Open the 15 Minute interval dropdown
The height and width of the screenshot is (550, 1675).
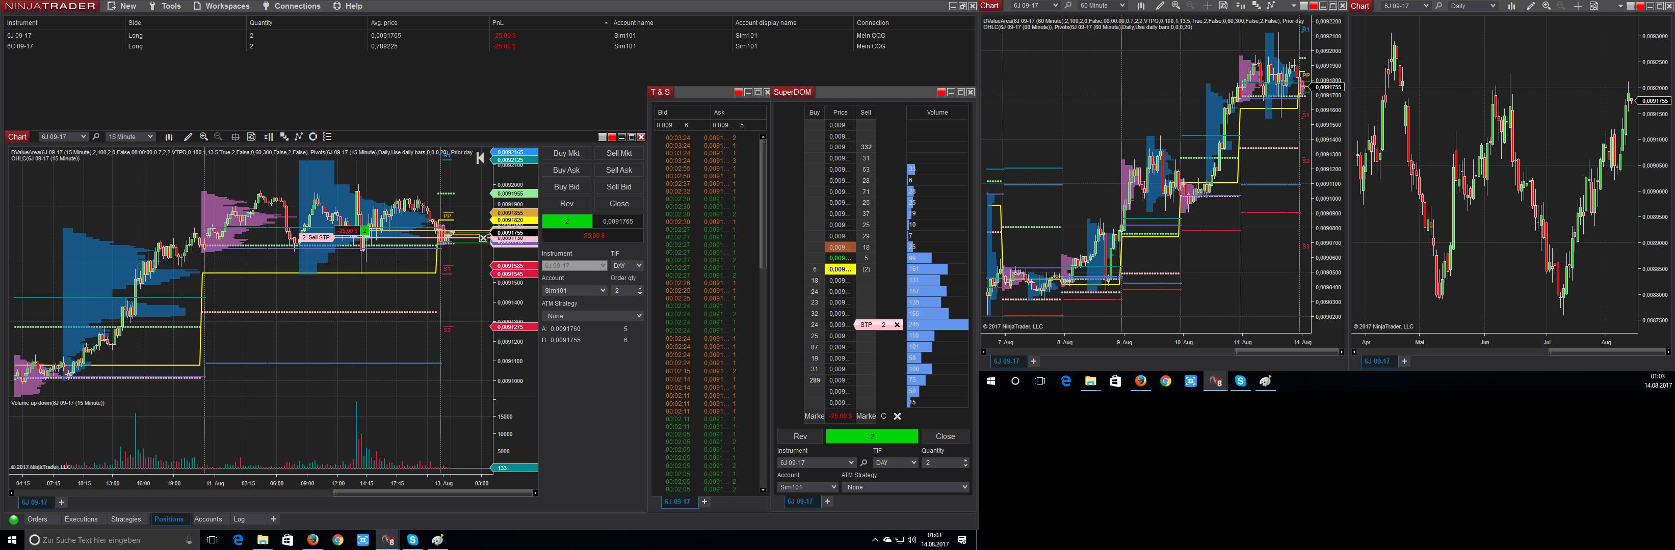click(130, 137)
